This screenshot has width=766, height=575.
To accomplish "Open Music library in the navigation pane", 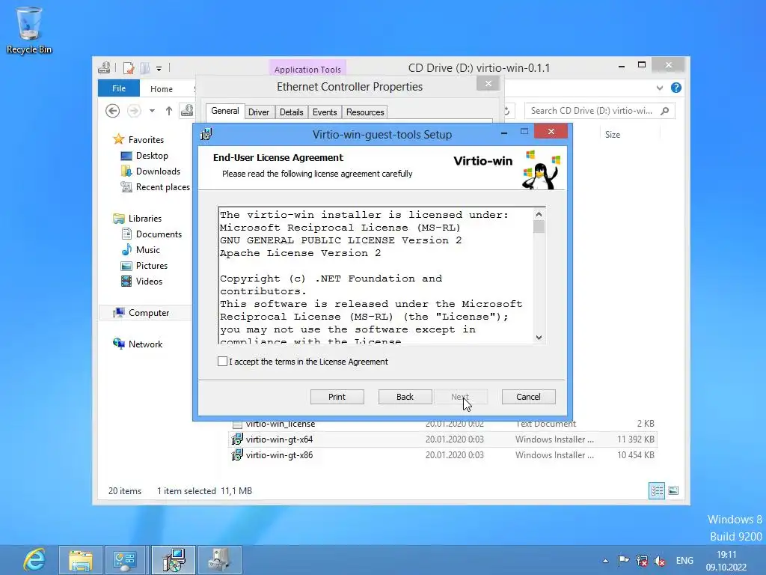I will click(148, 250).
